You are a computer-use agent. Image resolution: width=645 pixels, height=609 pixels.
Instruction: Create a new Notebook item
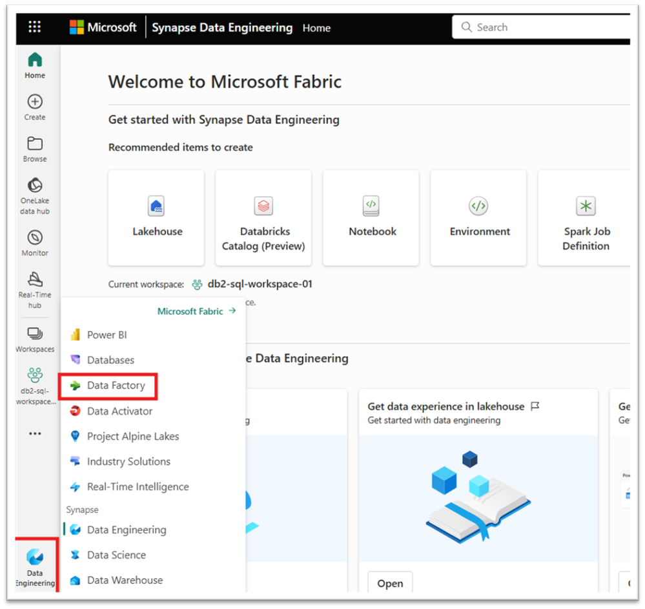click(371, 218)
